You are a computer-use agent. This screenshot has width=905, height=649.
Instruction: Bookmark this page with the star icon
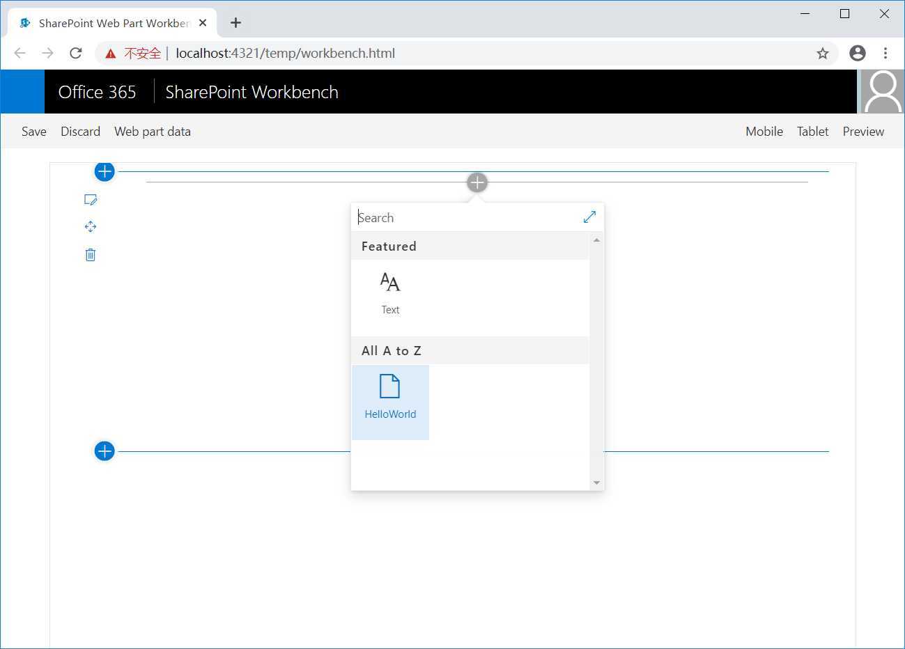[x=823, y=53]
